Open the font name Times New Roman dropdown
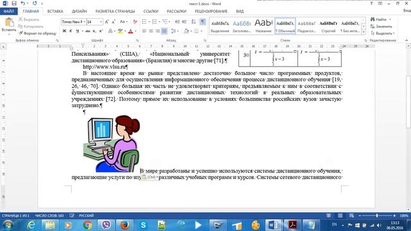 pos(84,22)
